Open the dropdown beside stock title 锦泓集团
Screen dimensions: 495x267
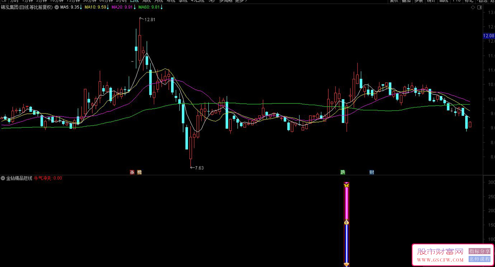click(x=57, y=7)
